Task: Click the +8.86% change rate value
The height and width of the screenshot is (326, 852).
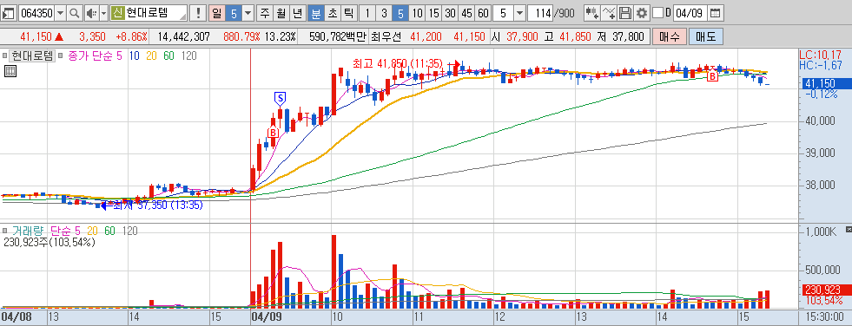Action: tap(131, 37)
